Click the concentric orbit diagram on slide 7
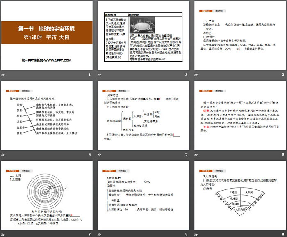Image resolution: width=287 pixels, height=237 pixels. tap(46, 191)
